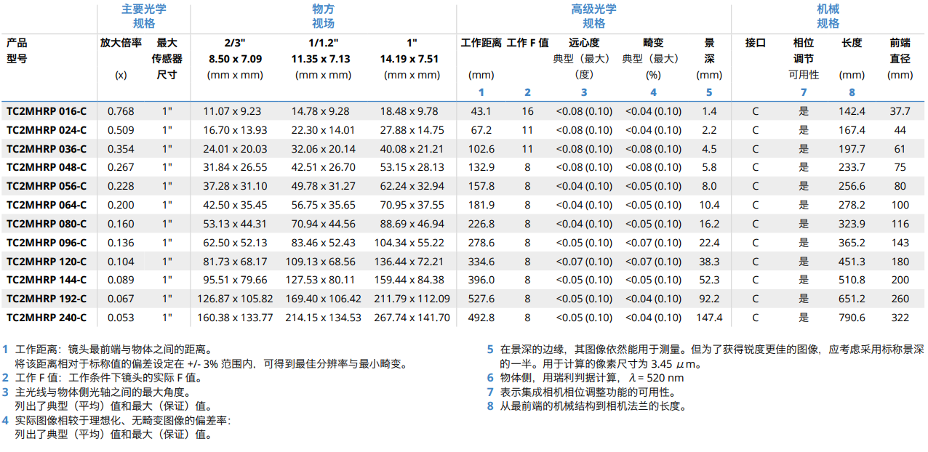Click footnote marker 7 under 相位调节 header
Image resolution: width=928 pixels, height=452 pixels.
point(804,92)
